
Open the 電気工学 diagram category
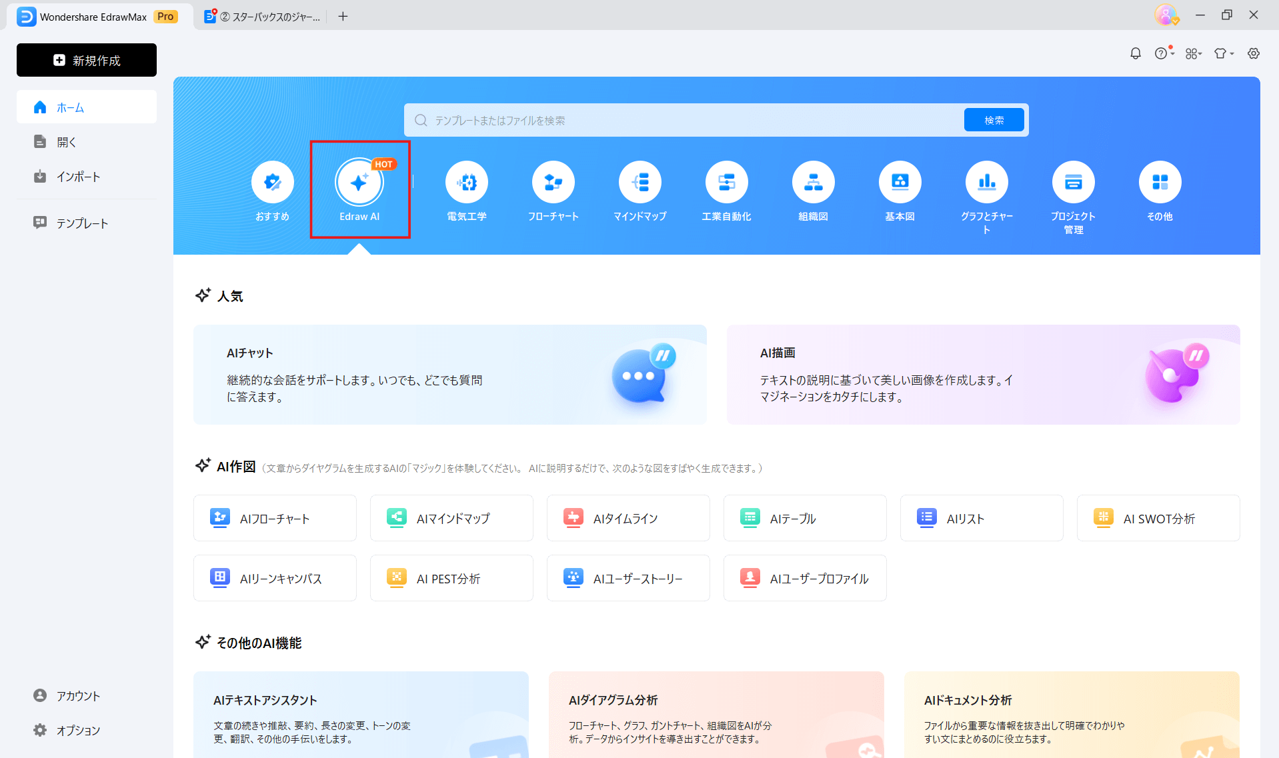tap(467, 182)
